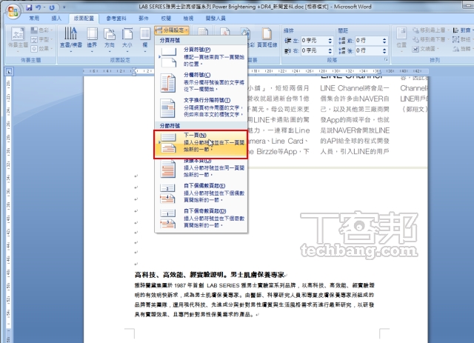474x343 pixels.
Task: Switch to the 參考資料 References tab
Action: [116, 19]
